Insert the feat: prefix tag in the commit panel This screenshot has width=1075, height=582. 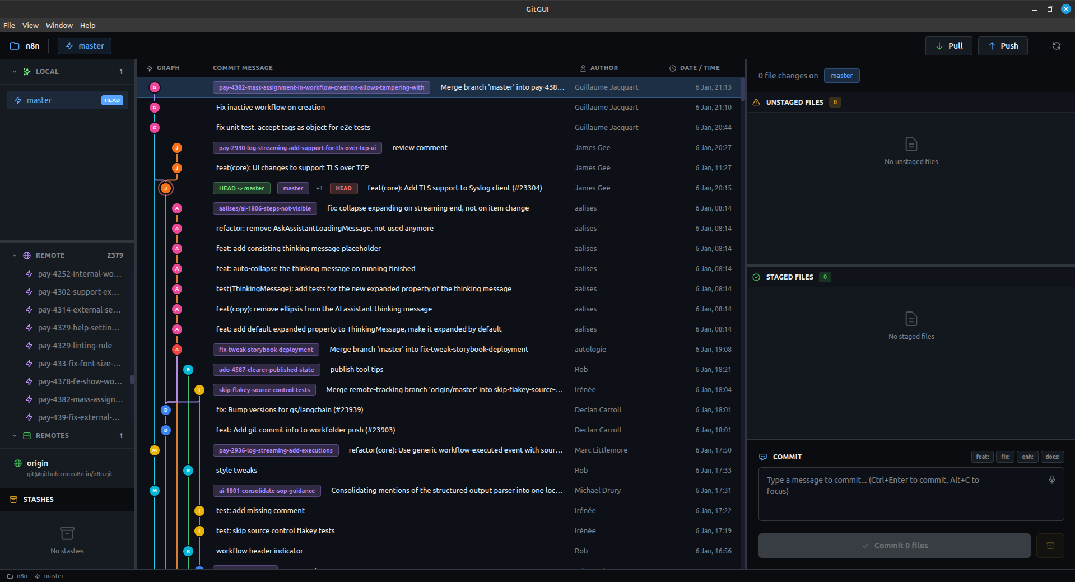pyautogui.click(x=981, y=457)
